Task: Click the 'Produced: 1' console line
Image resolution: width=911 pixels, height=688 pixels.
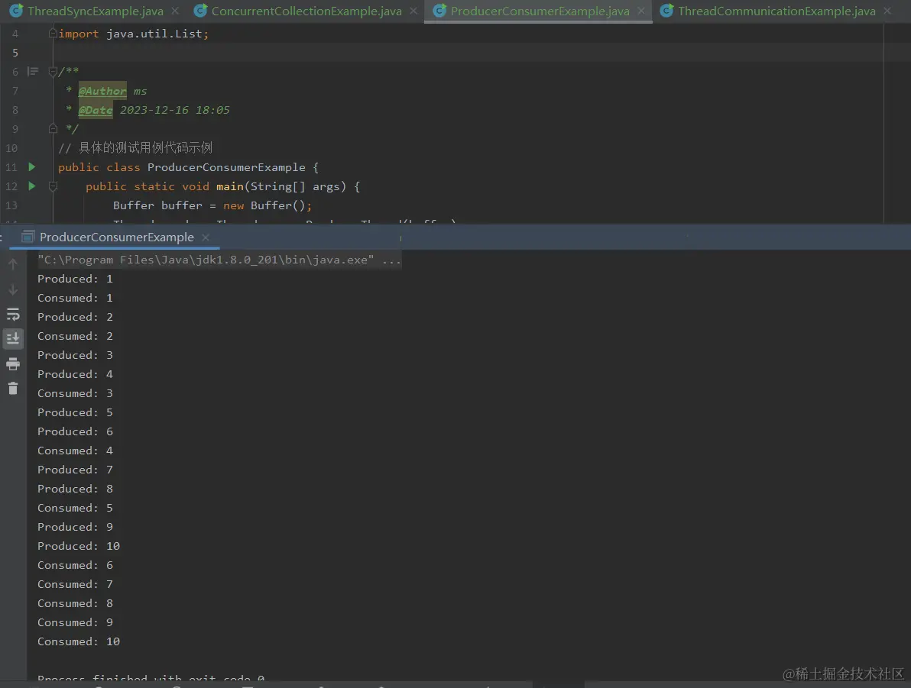Action: click(75, 279)
